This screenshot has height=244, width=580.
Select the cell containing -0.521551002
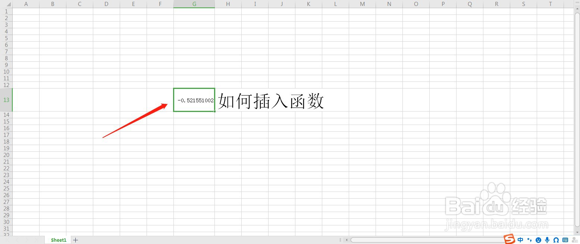pos(194,100)
